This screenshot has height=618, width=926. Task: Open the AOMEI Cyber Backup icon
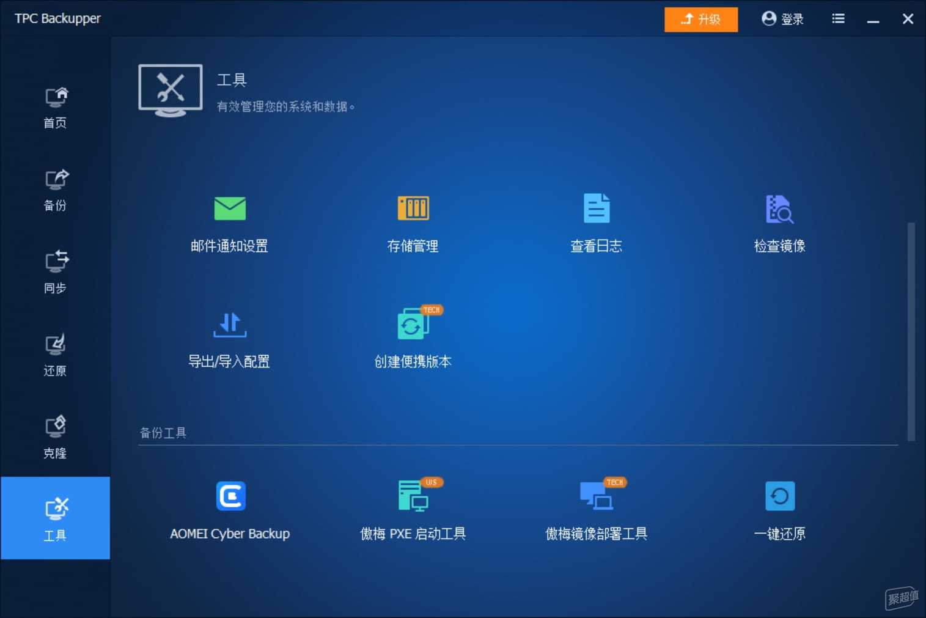click(x=231, y=496)
